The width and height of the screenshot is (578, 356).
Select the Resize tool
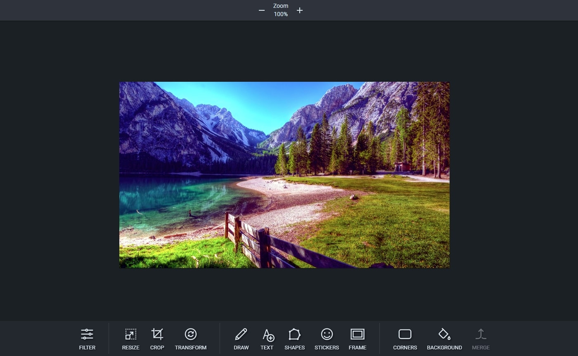coord(130,339)
